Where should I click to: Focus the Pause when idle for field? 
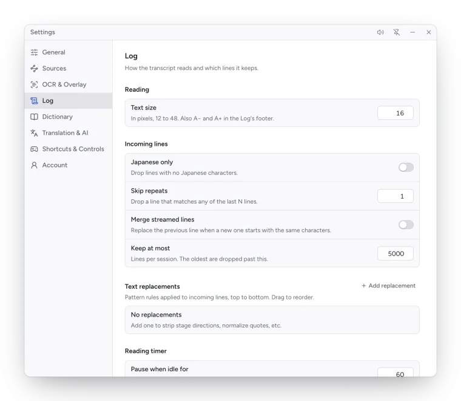[395, 372]
